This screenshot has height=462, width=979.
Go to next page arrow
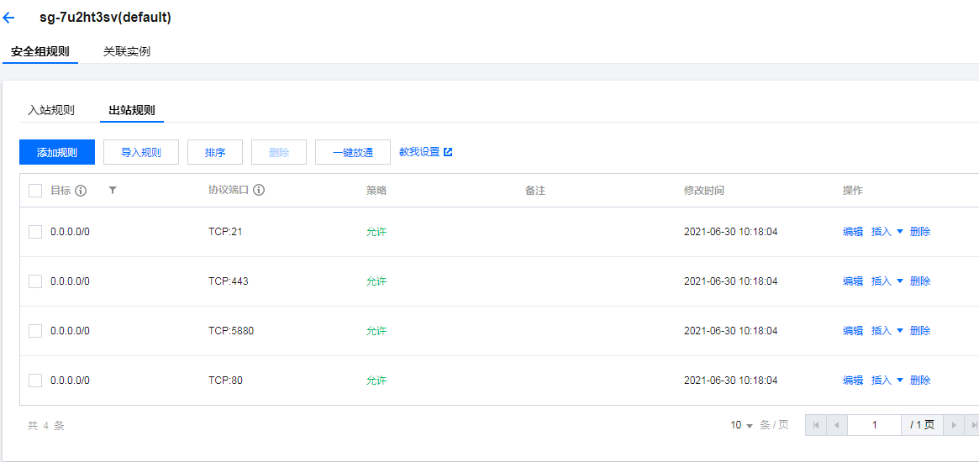[x=954, y=425]
